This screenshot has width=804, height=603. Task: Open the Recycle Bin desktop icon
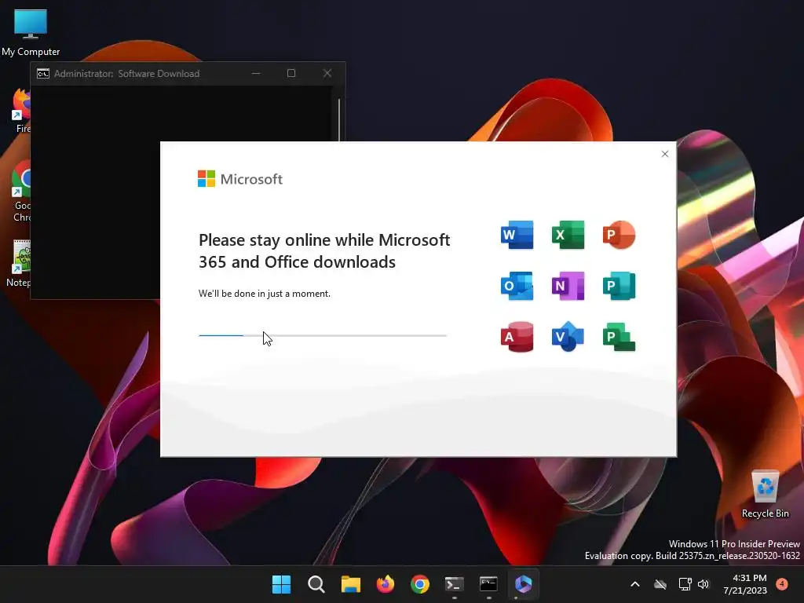(765, 494)
